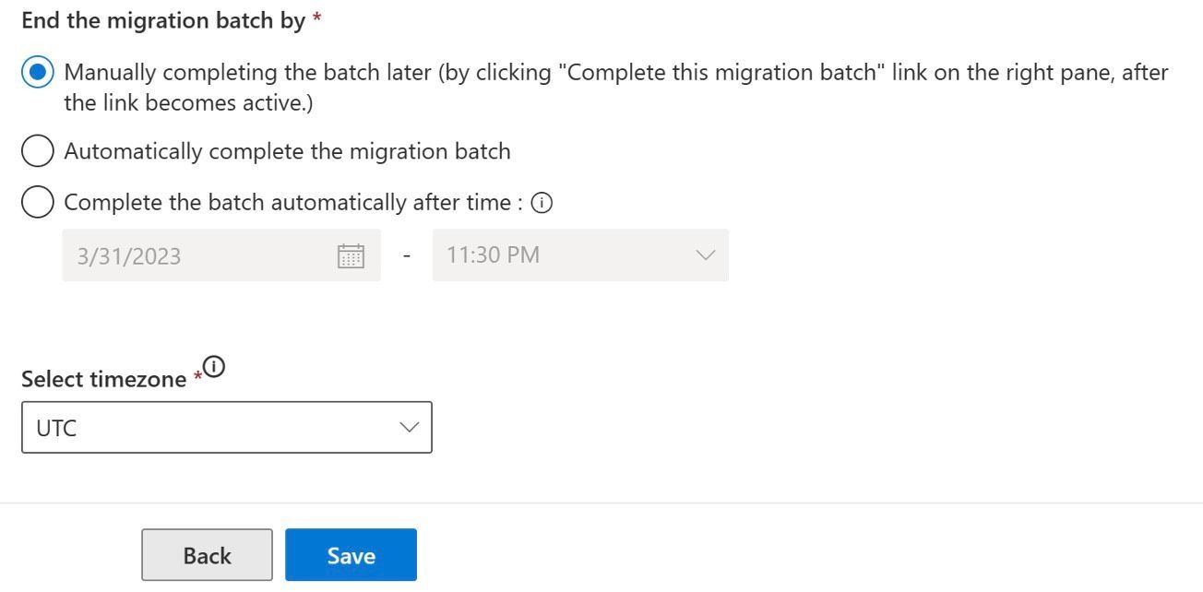Screen dimensions: 1203x592
Task: Open the calendar date picker icon
Action: (x=351, y=255)
